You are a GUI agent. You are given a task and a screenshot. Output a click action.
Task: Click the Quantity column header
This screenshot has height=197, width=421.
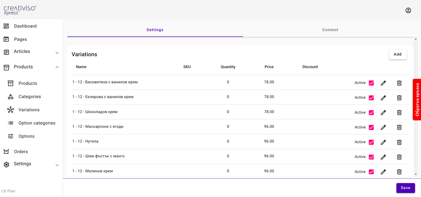tap(228, 67)
